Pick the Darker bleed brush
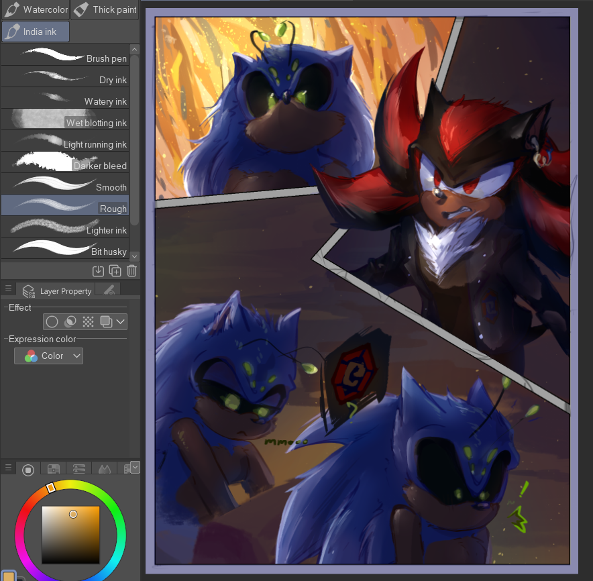593x581 pixels. click(65, 162)
